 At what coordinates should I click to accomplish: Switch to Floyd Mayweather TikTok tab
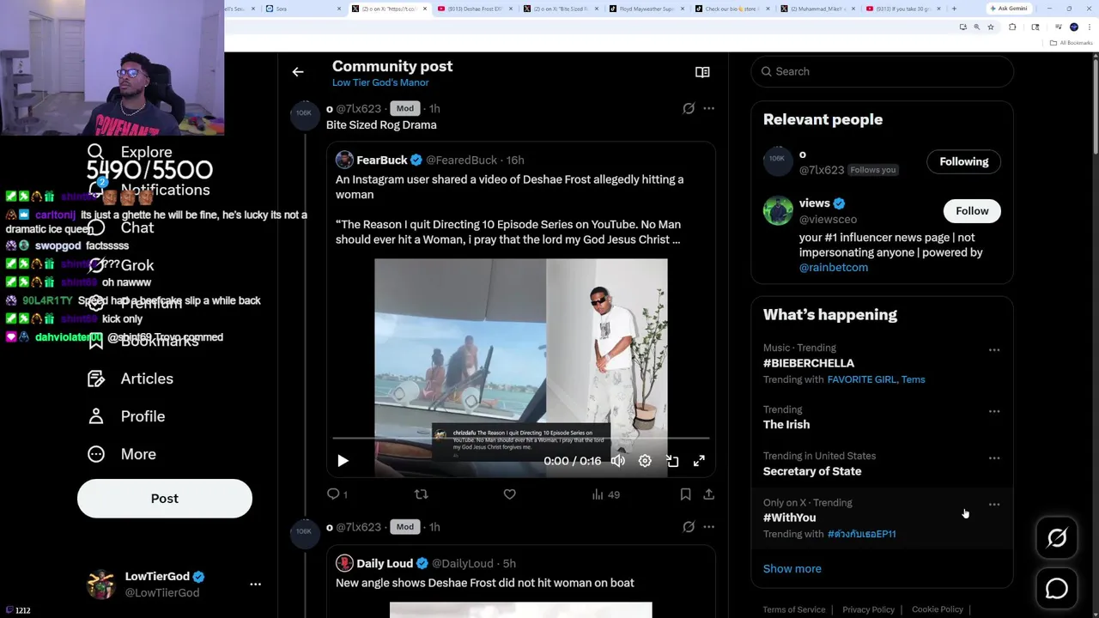pyautogui.click(x=646, y=9)
